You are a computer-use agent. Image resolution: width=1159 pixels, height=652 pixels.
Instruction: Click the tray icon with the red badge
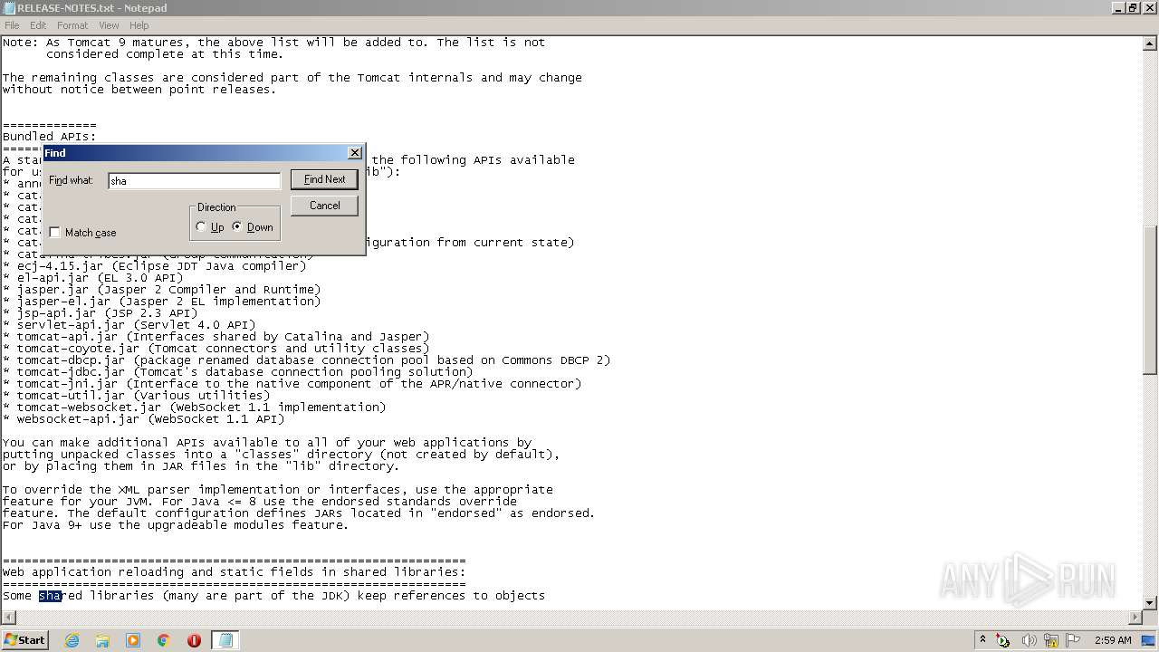[x=1003, y=640]
